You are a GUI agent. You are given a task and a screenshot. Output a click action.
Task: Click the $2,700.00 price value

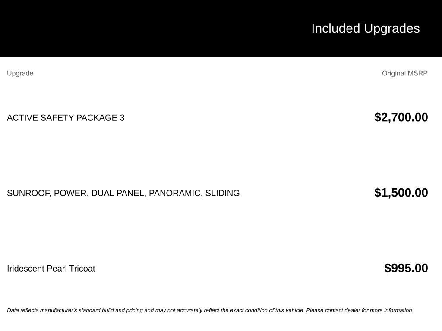[x=401, y=117]
